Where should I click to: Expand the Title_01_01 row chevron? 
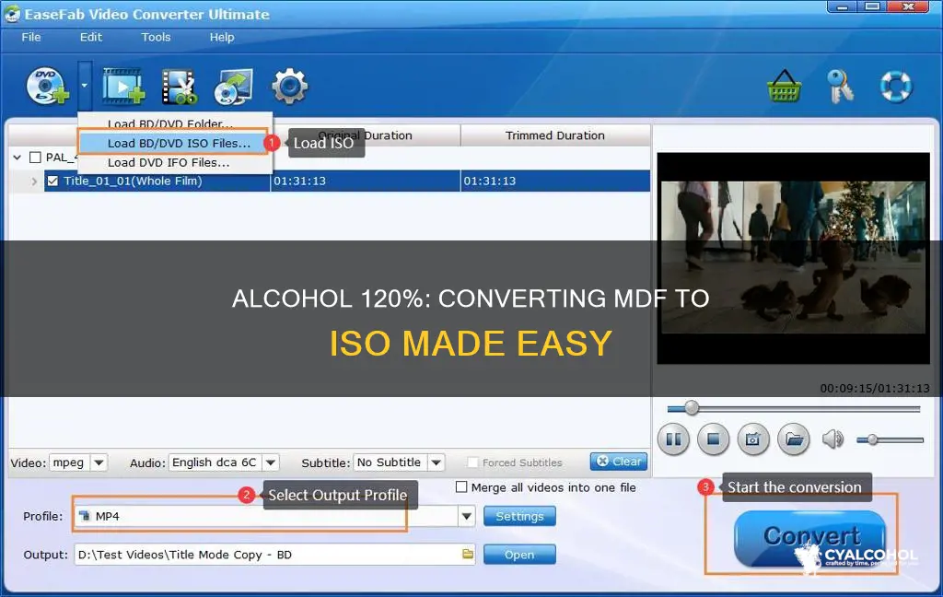tap(34, 181)
